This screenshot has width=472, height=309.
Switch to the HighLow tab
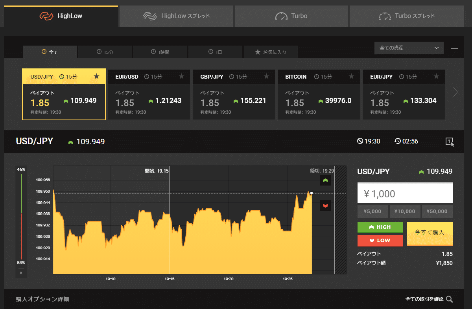click(61, 16)
